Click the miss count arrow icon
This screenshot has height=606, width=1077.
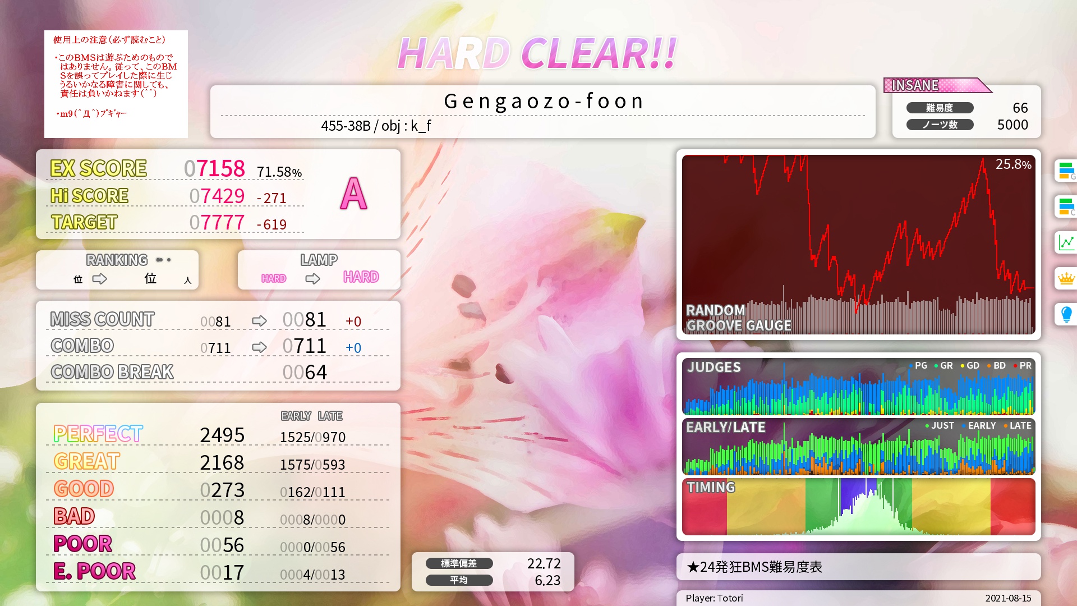point(259,321)
